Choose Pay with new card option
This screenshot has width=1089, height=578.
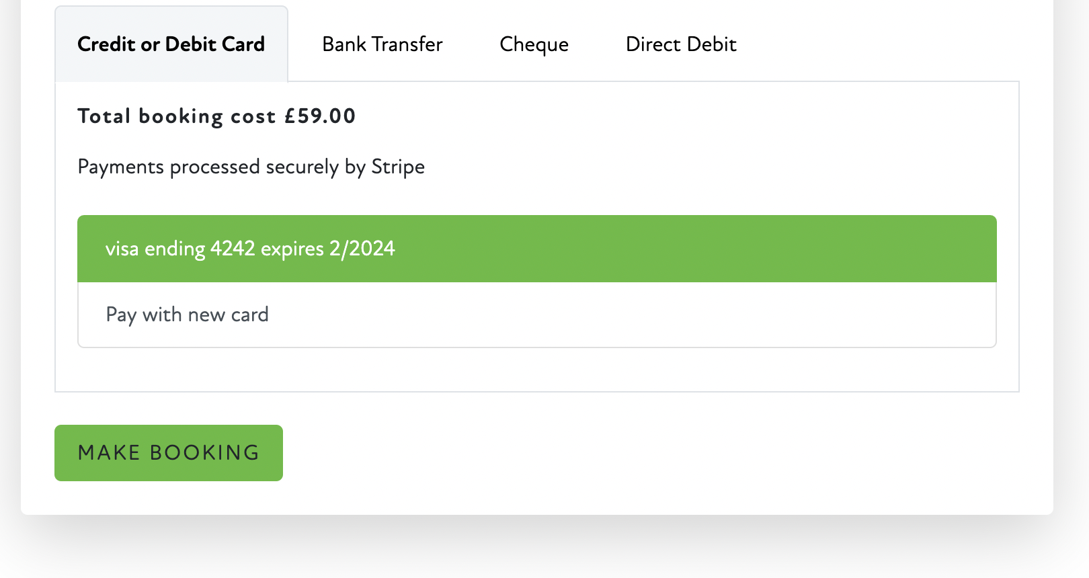coord(188,315)
